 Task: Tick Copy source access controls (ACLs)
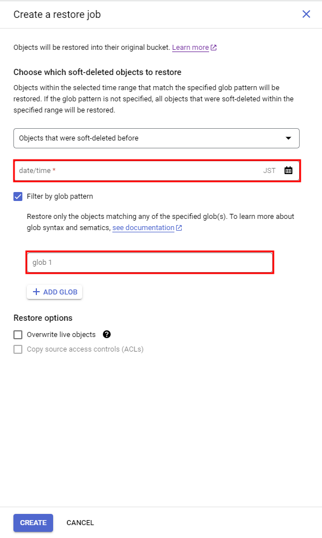tap(18, 349)
